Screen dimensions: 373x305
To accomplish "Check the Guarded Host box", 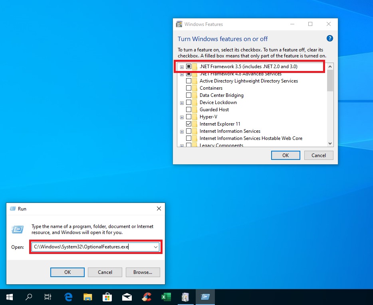I will pyautogui.click(x=188, y=110).
